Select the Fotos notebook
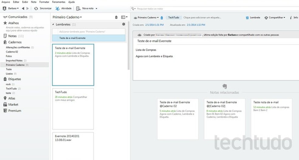 pos(9,56)
